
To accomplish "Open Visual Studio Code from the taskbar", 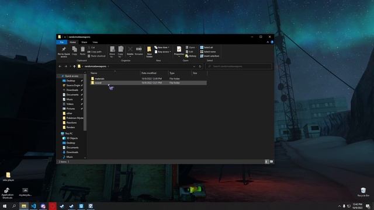I will (34, 206).
